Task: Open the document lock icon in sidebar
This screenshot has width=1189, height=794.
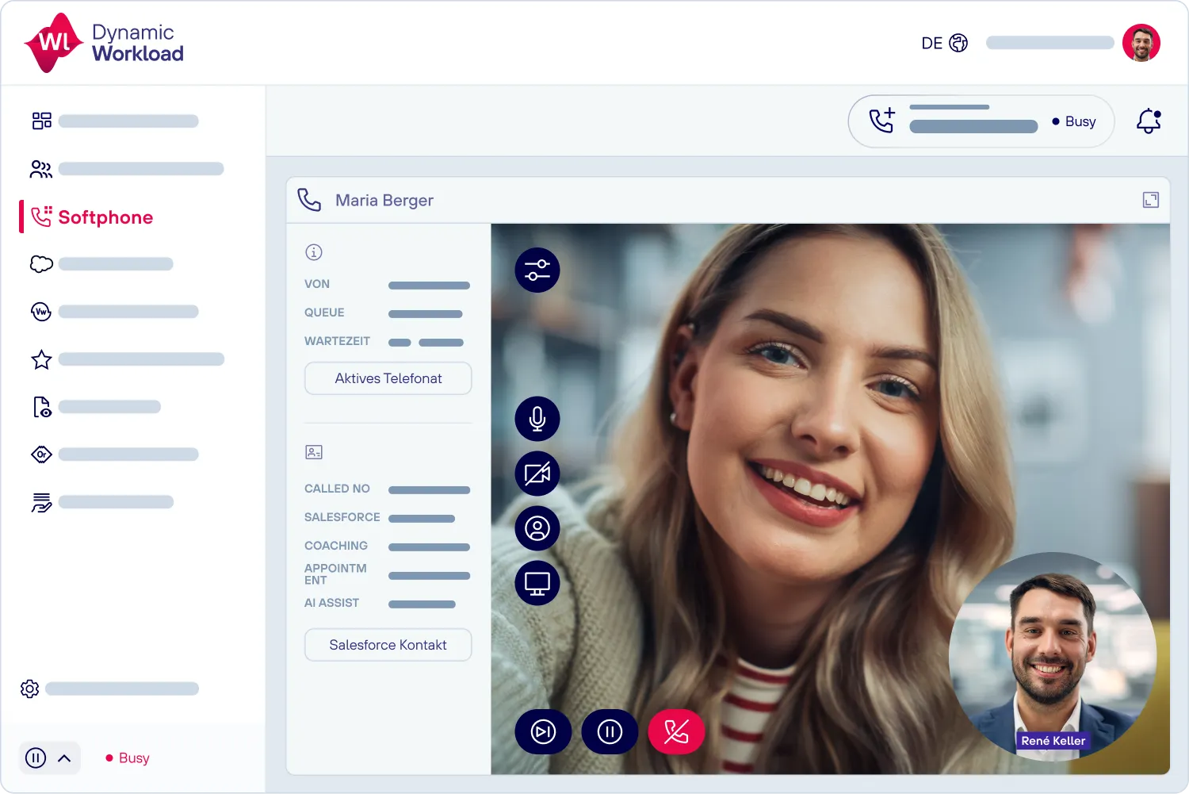Action: [x=42, y=407]
